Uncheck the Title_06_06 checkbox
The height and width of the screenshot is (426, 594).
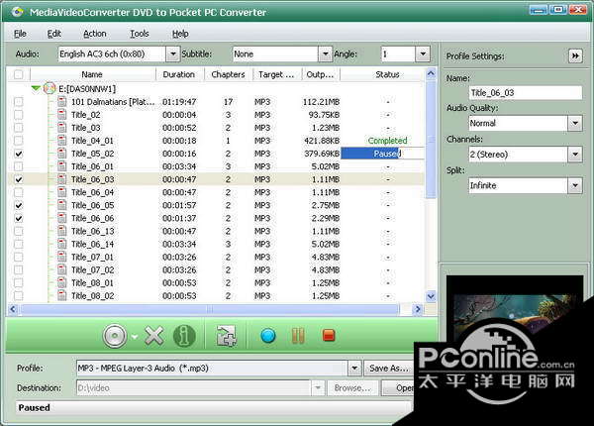pyautogui.click(x=18, y=218)
